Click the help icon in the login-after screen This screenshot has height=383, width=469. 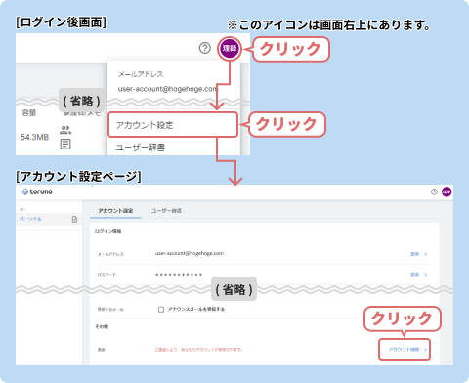(205, 48)
